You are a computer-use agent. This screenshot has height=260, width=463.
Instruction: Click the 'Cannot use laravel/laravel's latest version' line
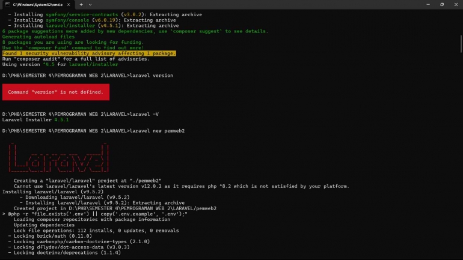(x=182, y=186)
